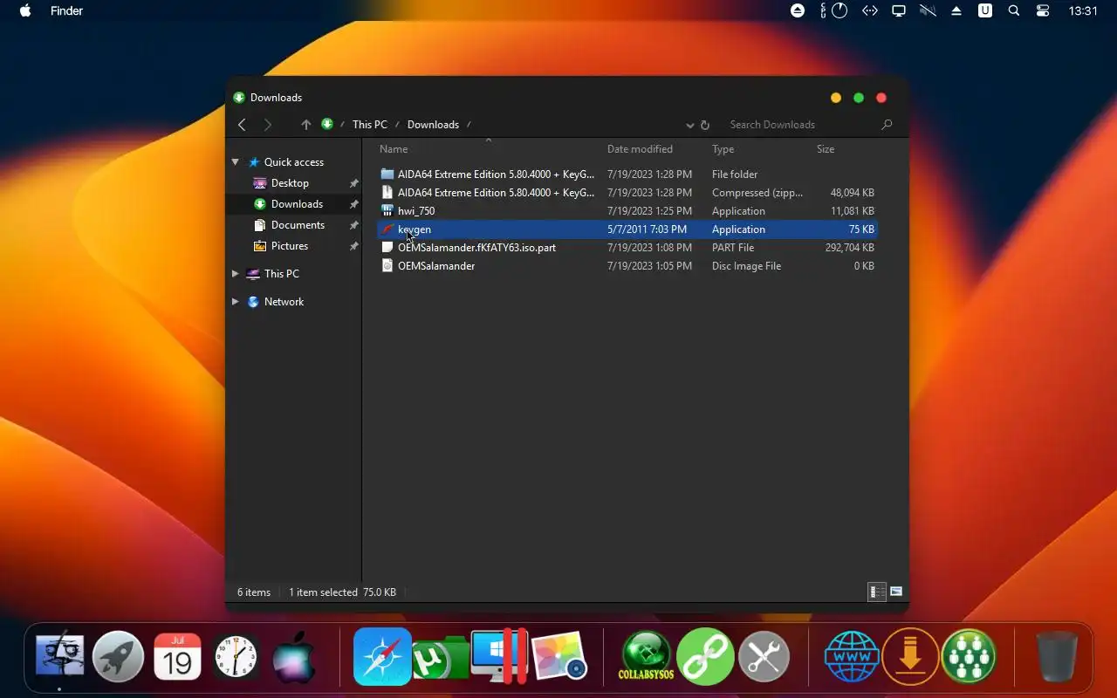Open Parallels Windows monitor dock icon
Image resolution: width=1117 pixels, height=698 pixels.
499,656
